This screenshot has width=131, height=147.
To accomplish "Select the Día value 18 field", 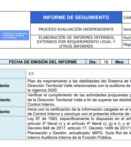I will click(106, 62).
